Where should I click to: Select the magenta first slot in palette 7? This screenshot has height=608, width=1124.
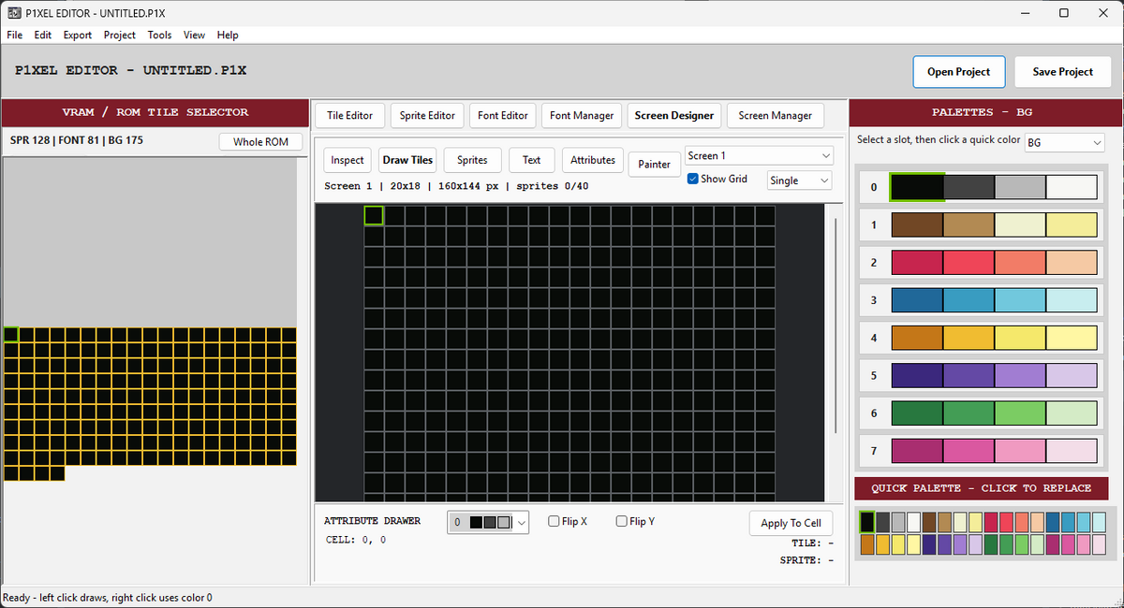tap(917, 450)
